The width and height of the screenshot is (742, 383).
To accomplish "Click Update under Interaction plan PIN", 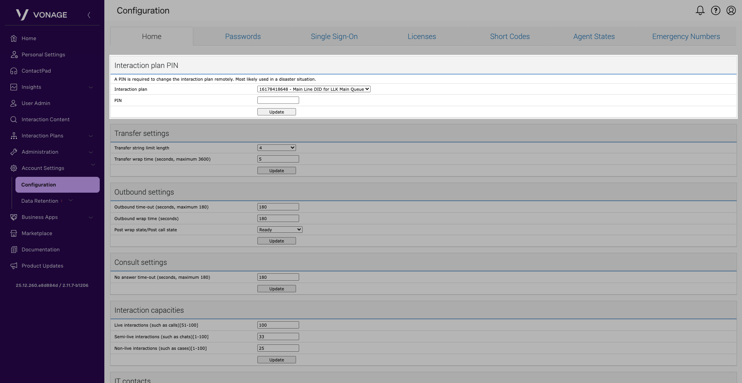I will pyautogui.click(x=276, y=112).
